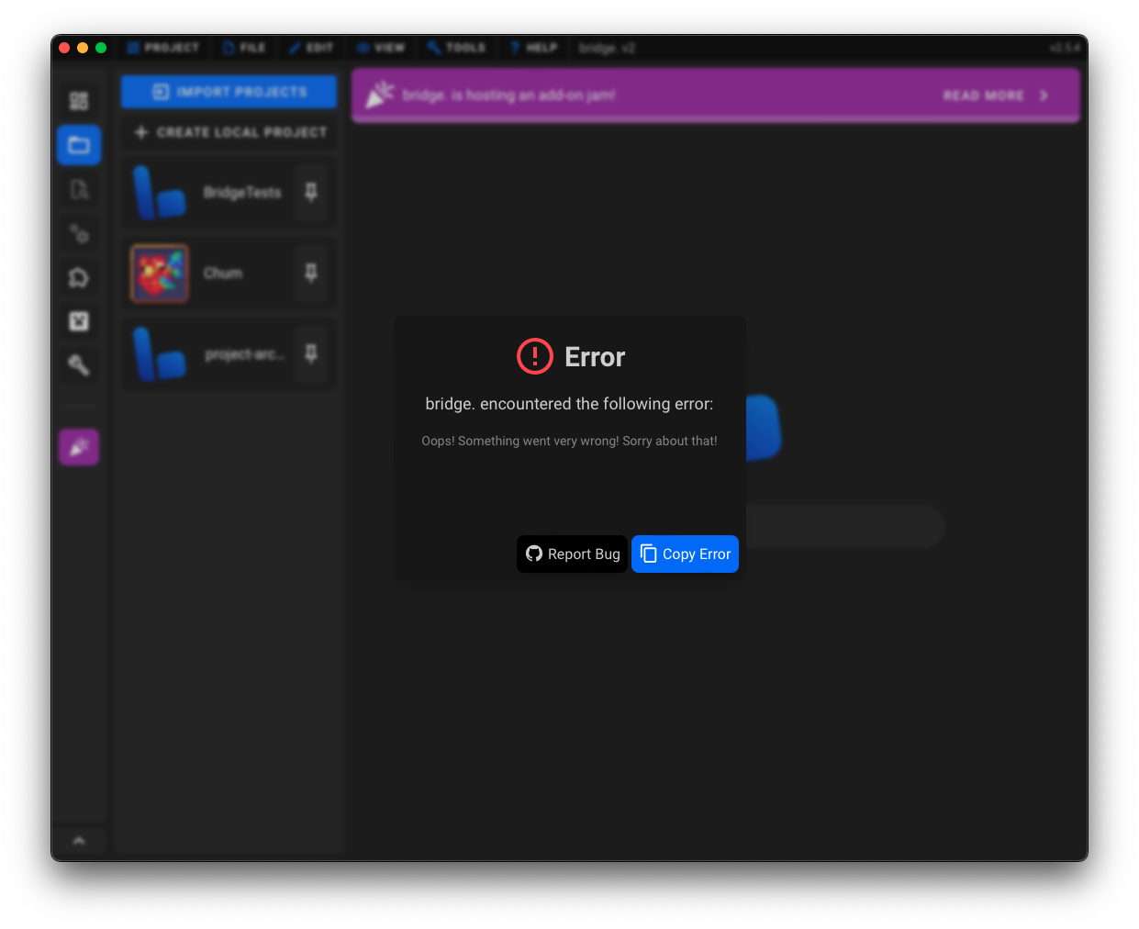The image size is (1139, 929).
Task: Pin the Chum project
Action: [311, 273]
